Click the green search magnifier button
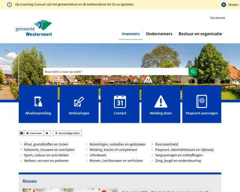 pyautogui.click(x=193, y=72)
